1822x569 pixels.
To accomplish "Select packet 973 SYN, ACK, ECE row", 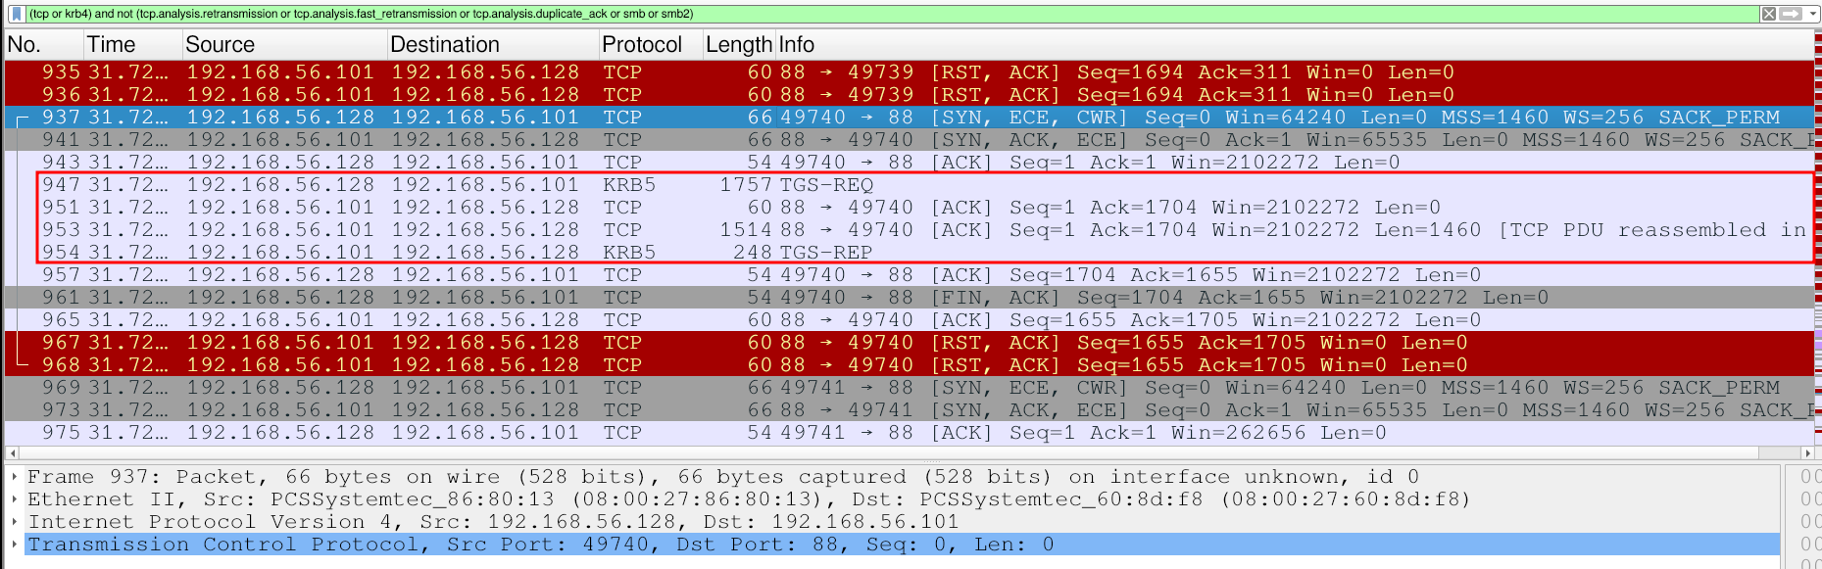I will coord(909,410).
